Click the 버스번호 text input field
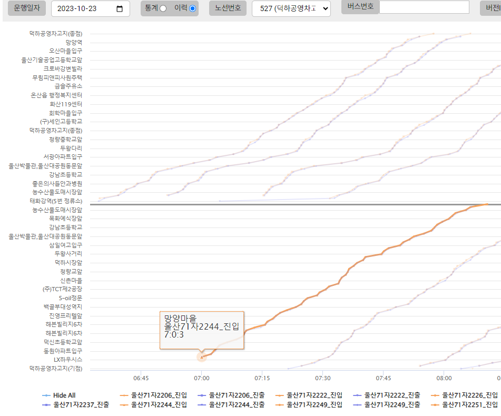 point(424,7)
